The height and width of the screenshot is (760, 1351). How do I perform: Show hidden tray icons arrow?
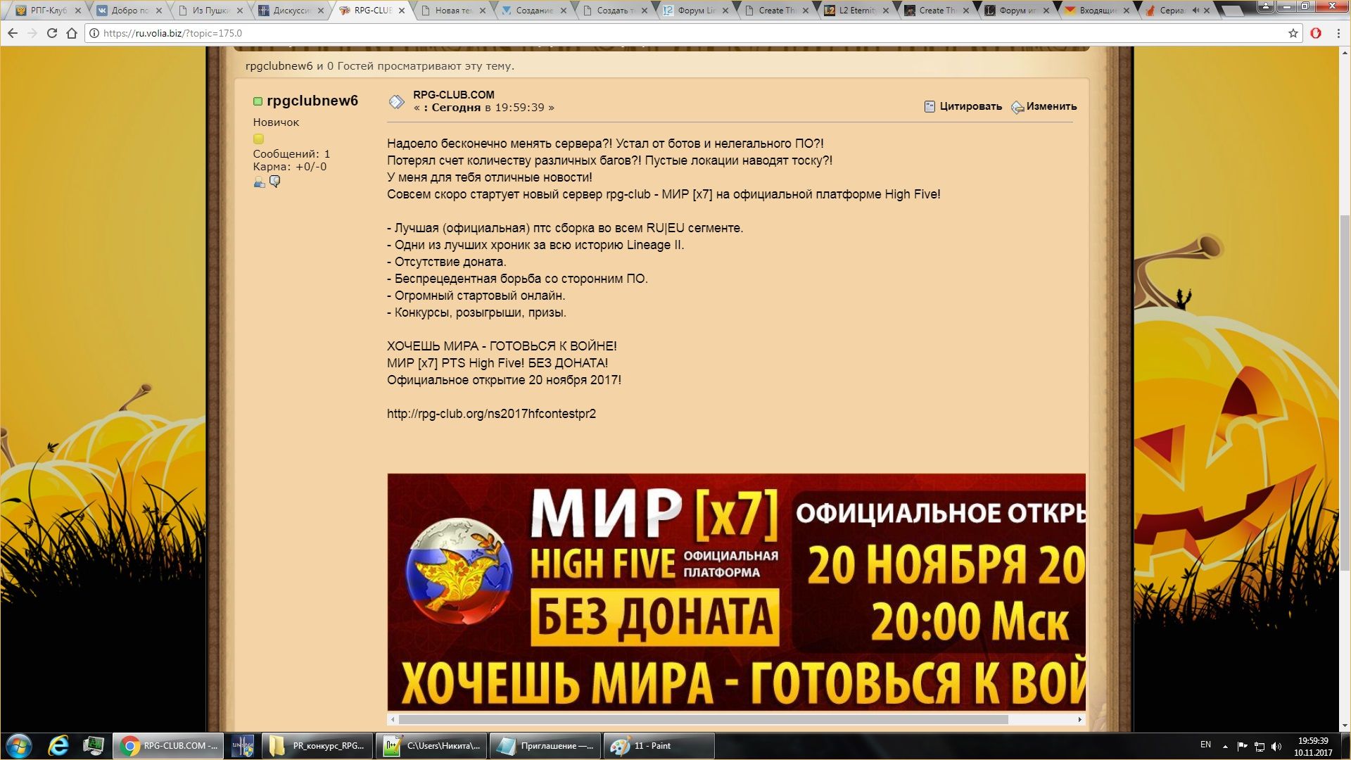tap(1225, 746)
